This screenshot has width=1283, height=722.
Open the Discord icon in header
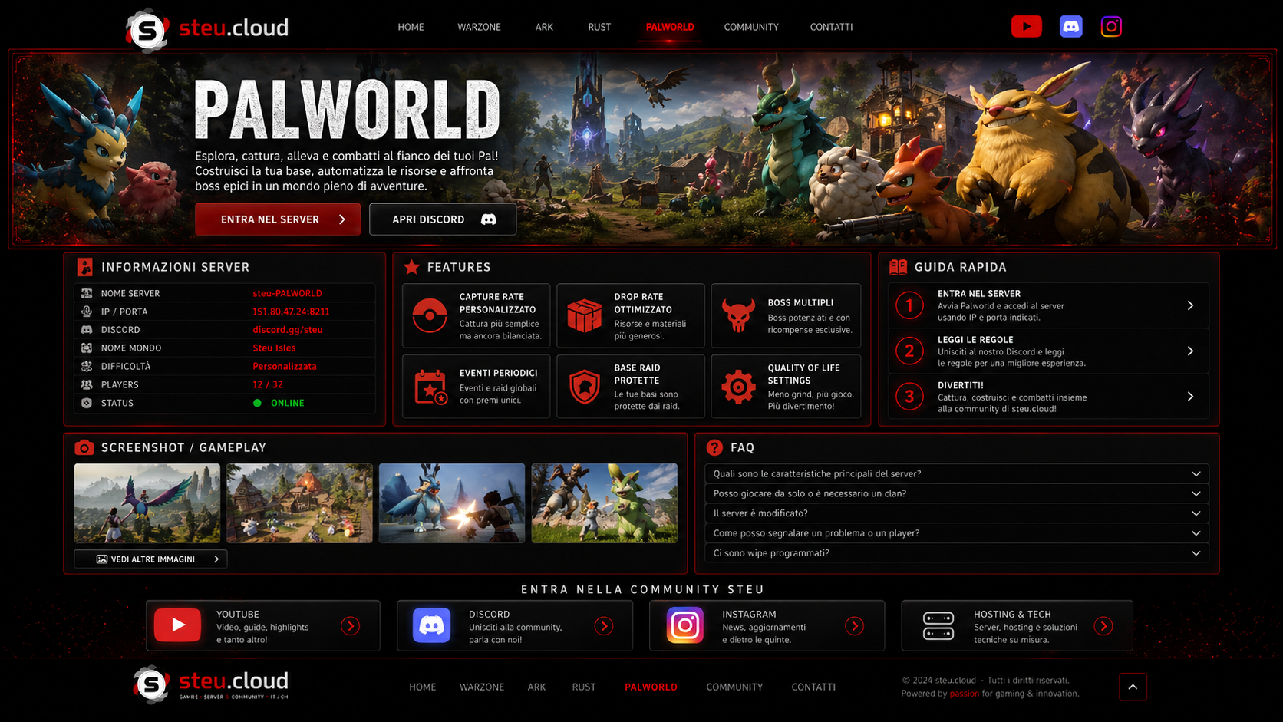tap(1070, 27)
